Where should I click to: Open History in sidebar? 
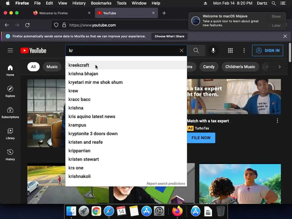pyautogui.click(x=10, y=155)
